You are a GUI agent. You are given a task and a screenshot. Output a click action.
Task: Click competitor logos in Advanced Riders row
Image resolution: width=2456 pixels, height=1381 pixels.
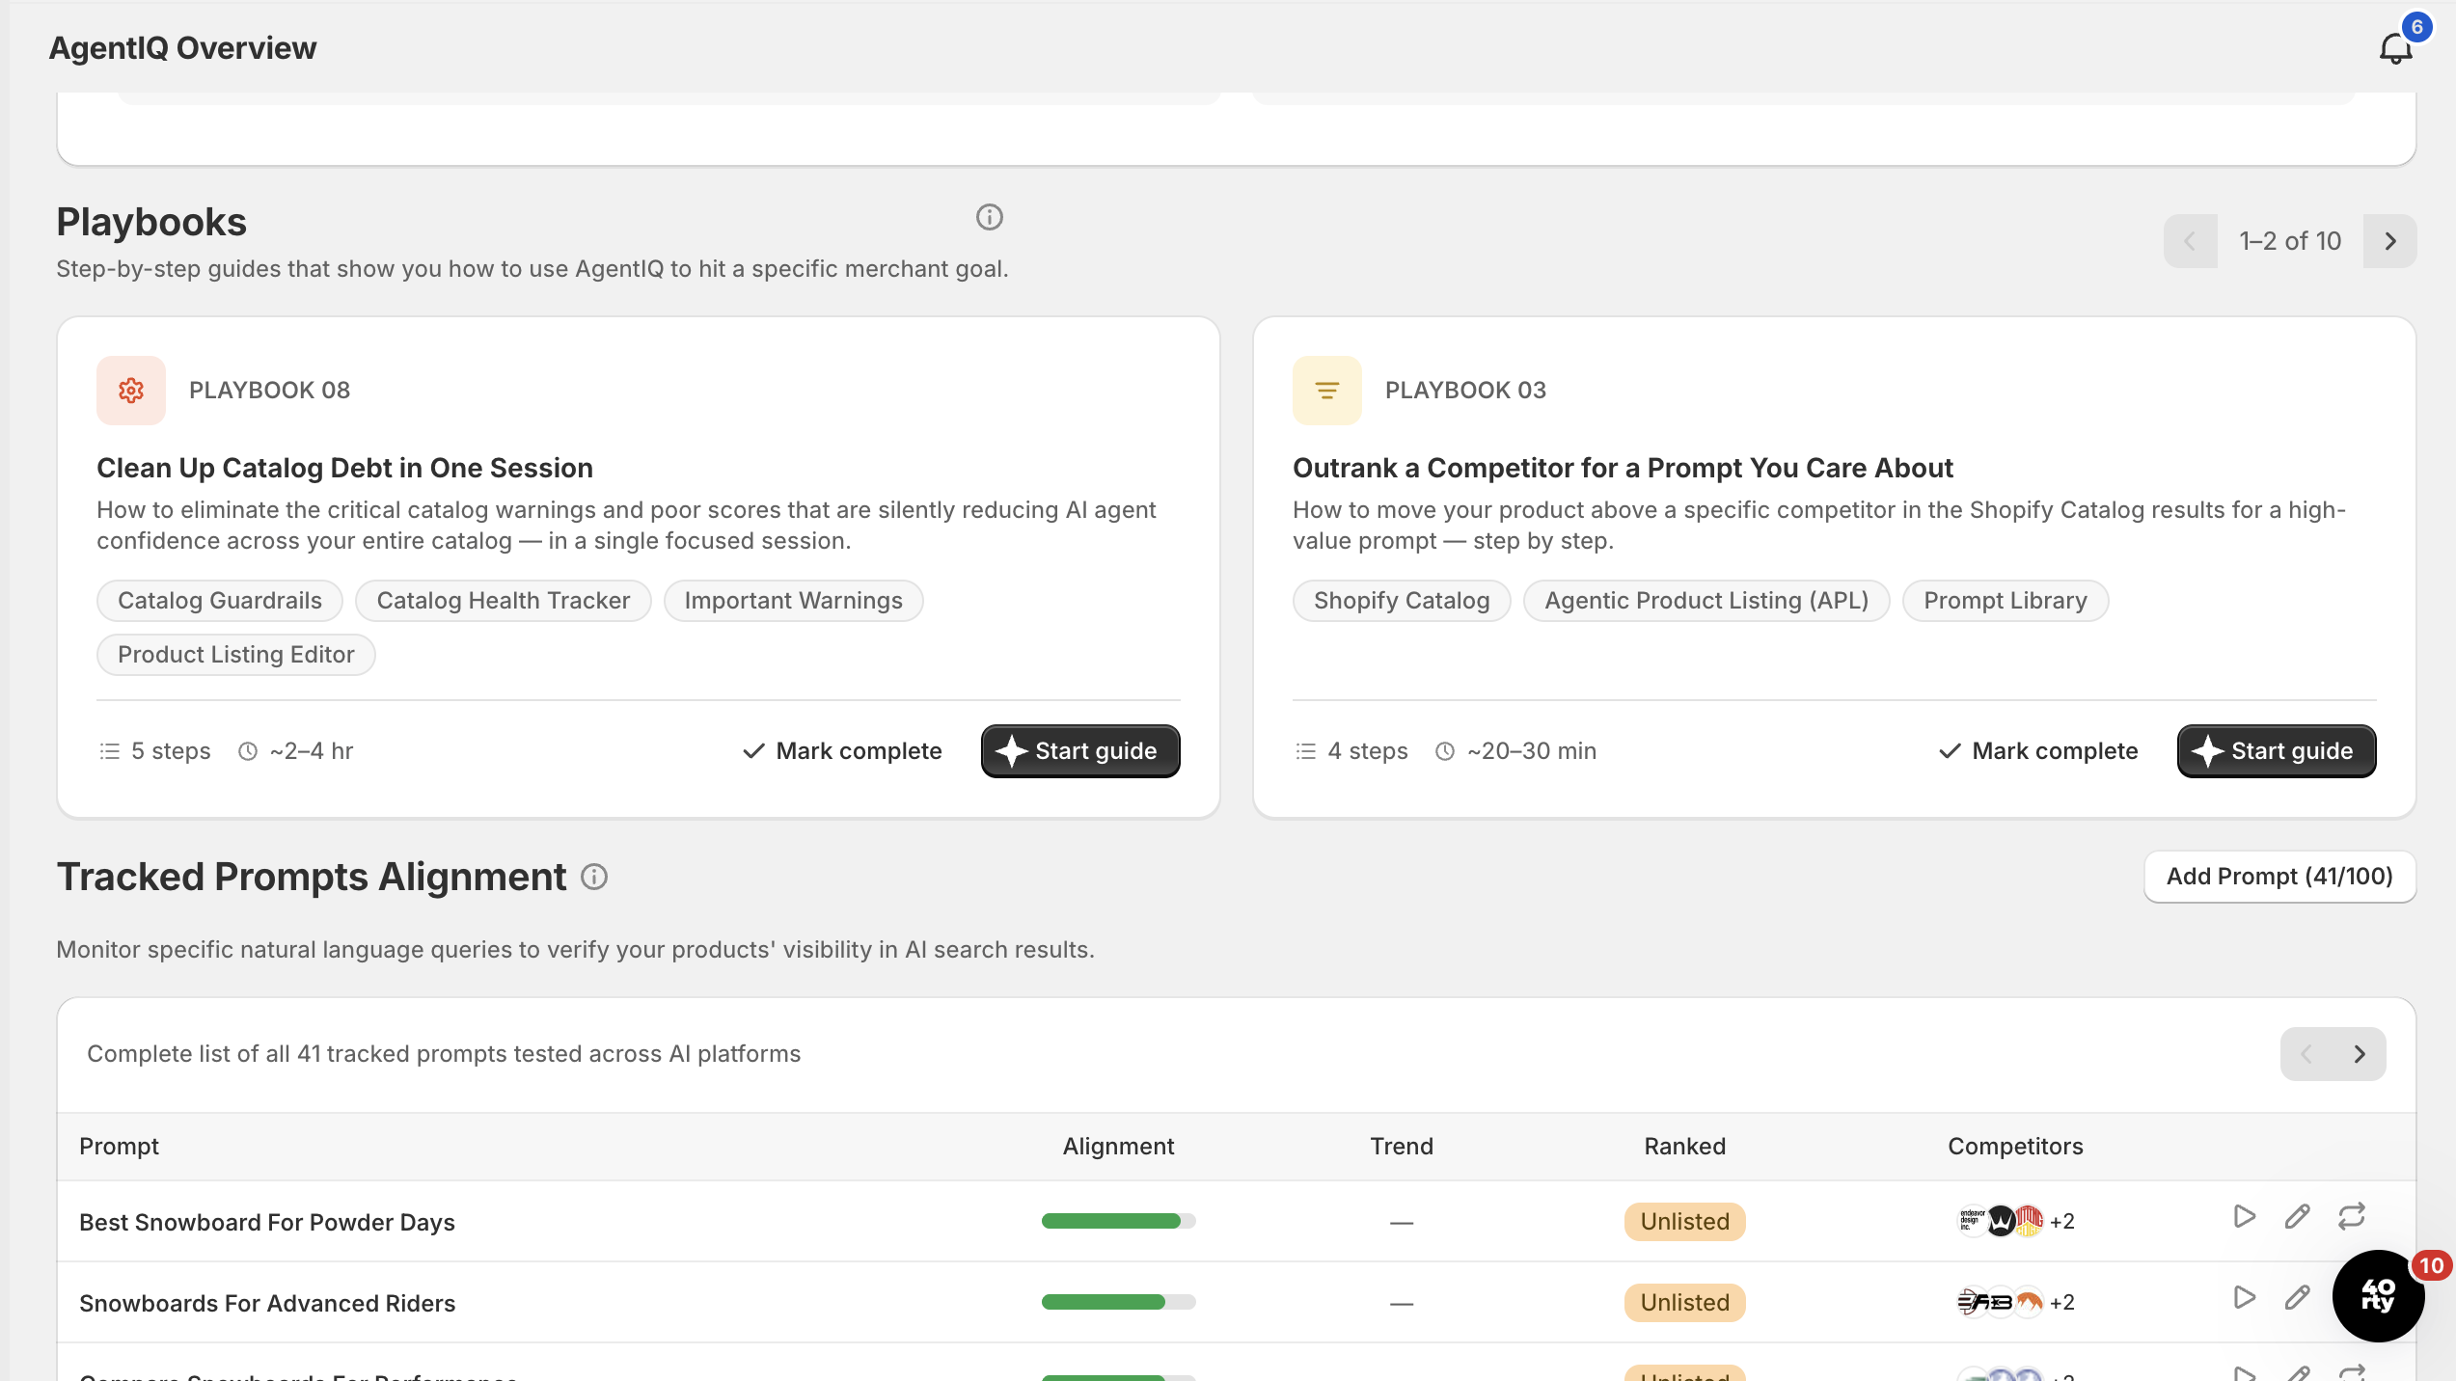(x=2001, y=1302)
